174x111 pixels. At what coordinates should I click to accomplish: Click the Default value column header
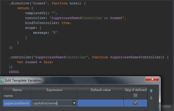(101, 90)
